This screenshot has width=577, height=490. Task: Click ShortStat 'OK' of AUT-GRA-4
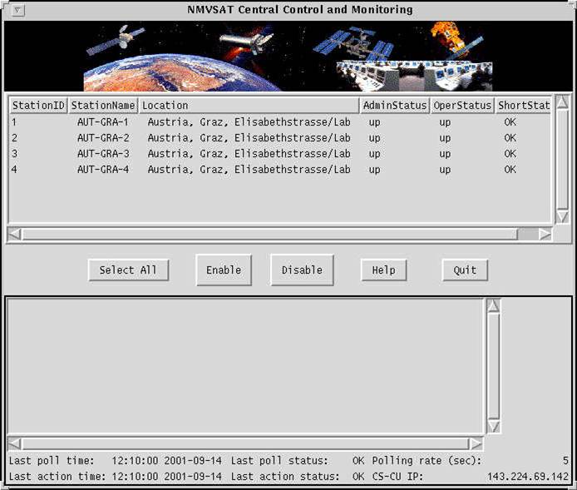click(510, 170)
